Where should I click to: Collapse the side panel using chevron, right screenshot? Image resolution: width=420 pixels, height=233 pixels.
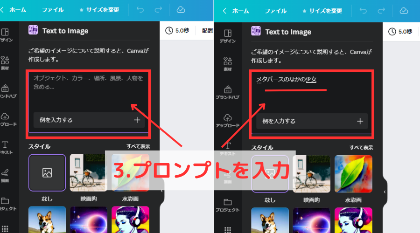pyautogui.click(x=385, y=192)
